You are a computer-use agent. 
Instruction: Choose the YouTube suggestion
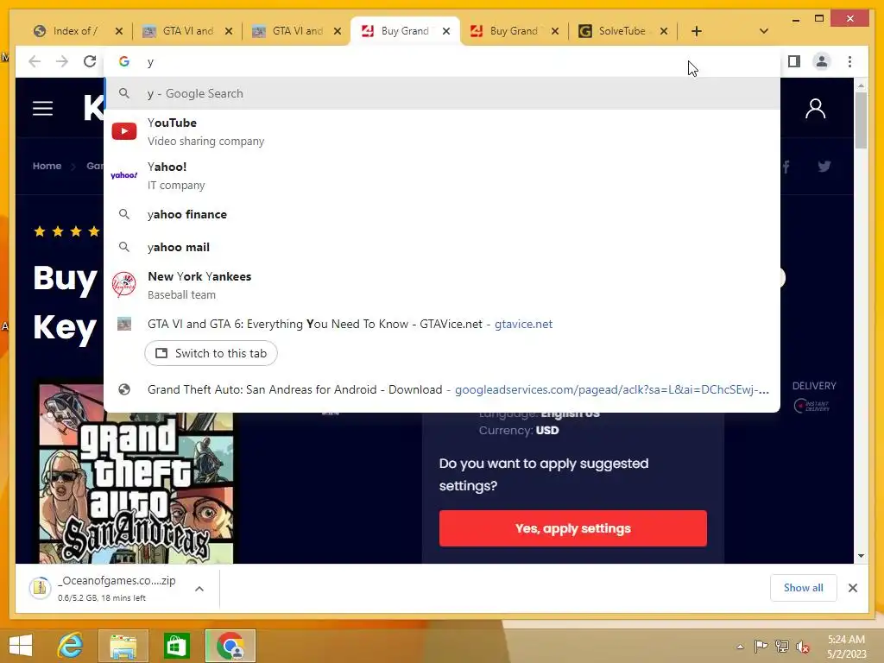pos(442,131)
